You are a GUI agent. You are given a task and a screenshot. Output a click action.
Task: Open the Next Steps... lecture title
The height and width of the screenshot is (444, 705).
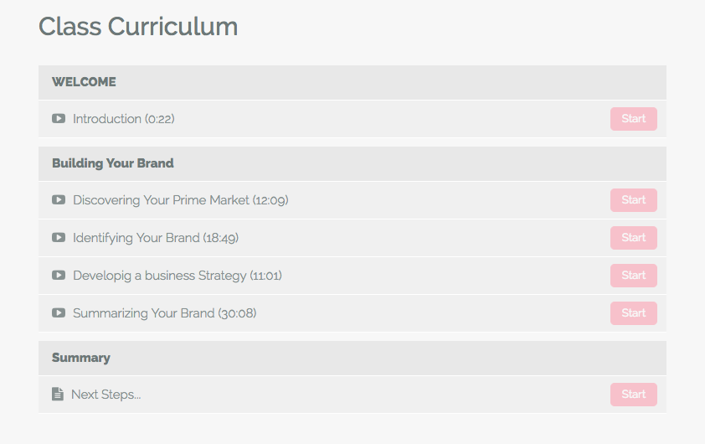[x=106, y=395]
